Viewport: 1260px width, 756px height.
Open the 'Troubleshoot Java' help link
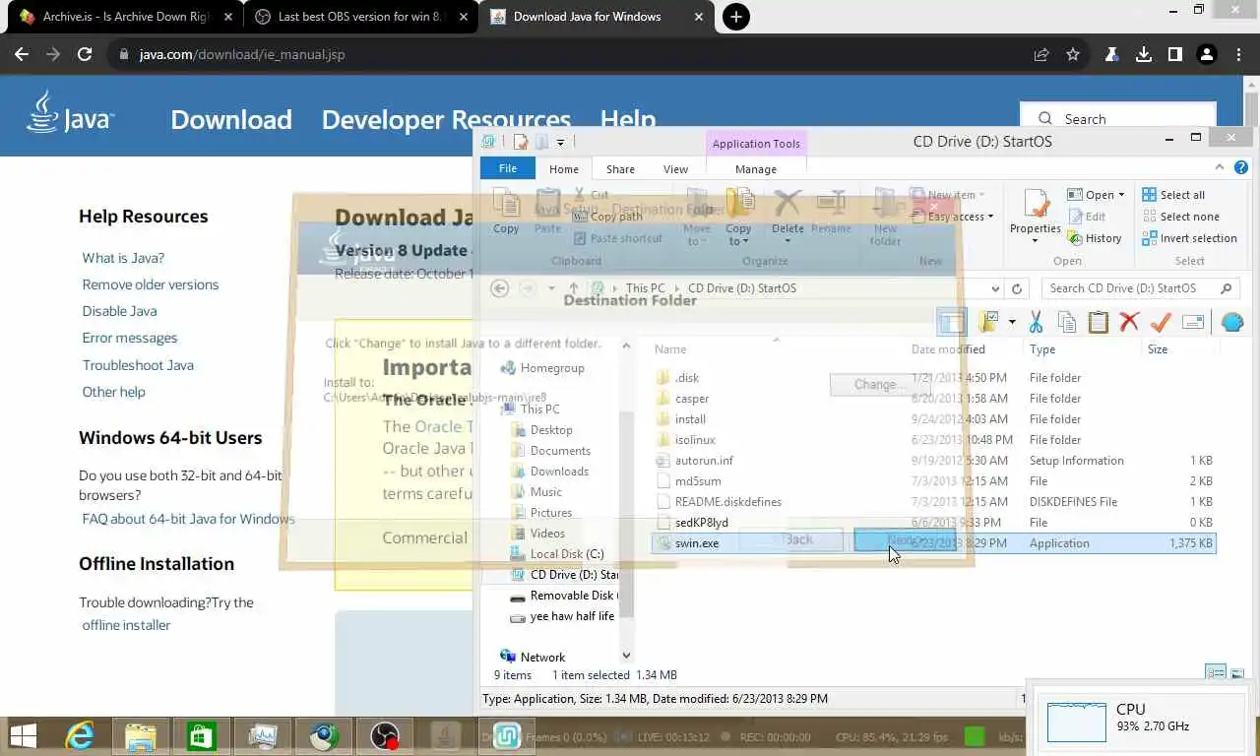(138, 365)
